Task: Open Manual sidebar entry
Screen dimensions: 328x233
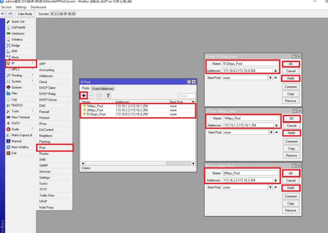Action: coord(20,141)
